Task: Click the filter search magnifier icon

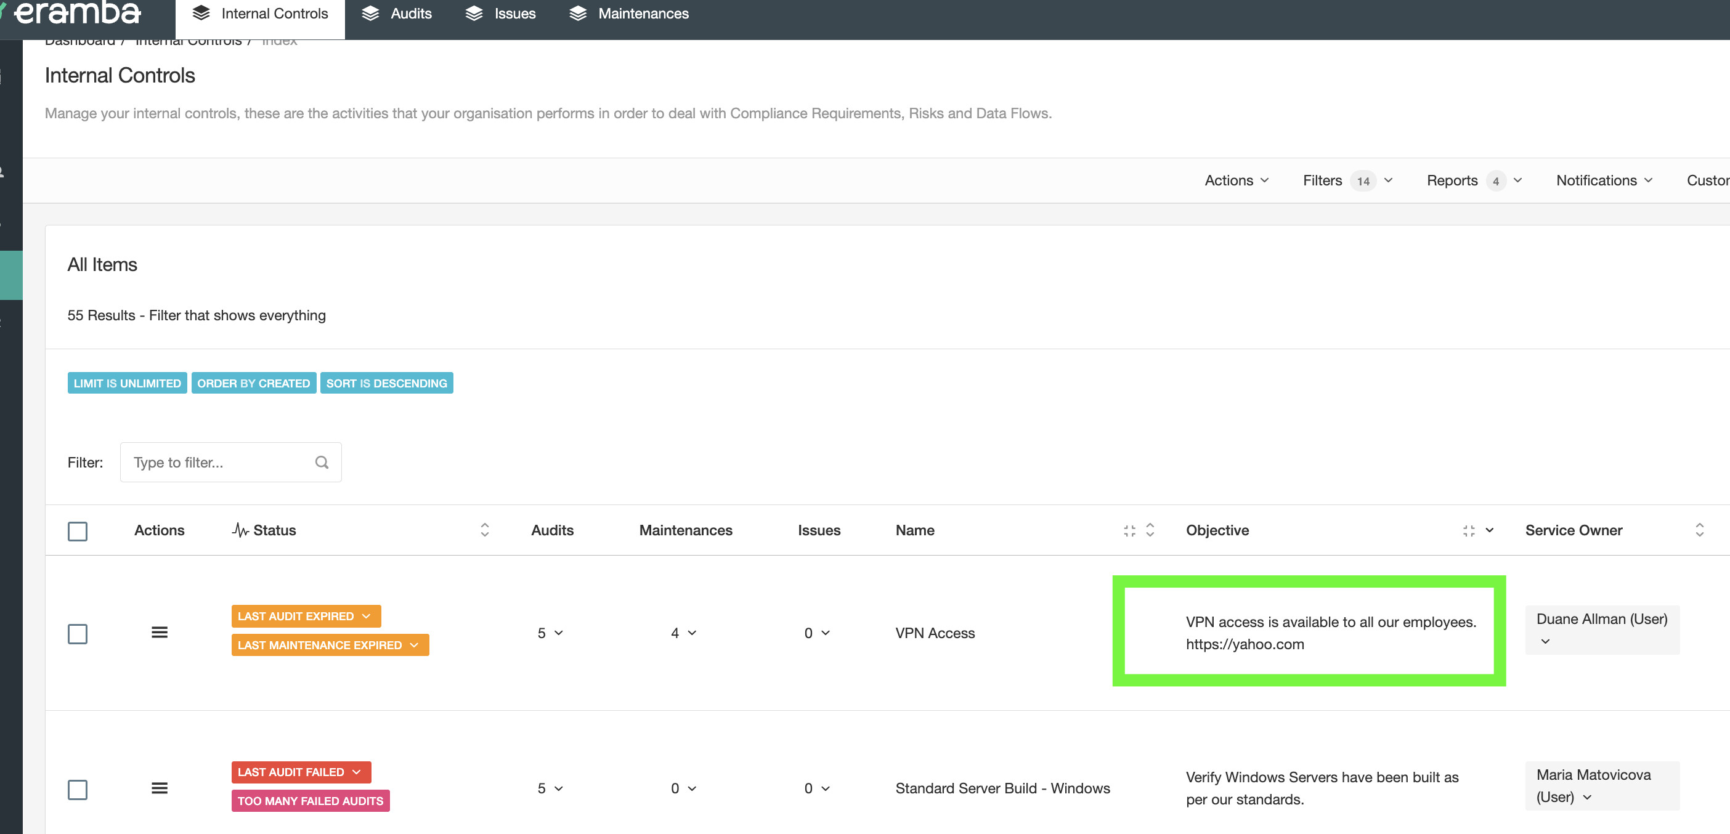Action: 322,462
